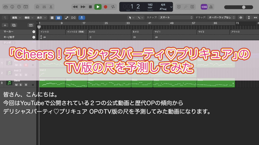Screen dimensions: 259x145
Task: Toggle blue Catch Playhead button
Action: click(81, 18)
